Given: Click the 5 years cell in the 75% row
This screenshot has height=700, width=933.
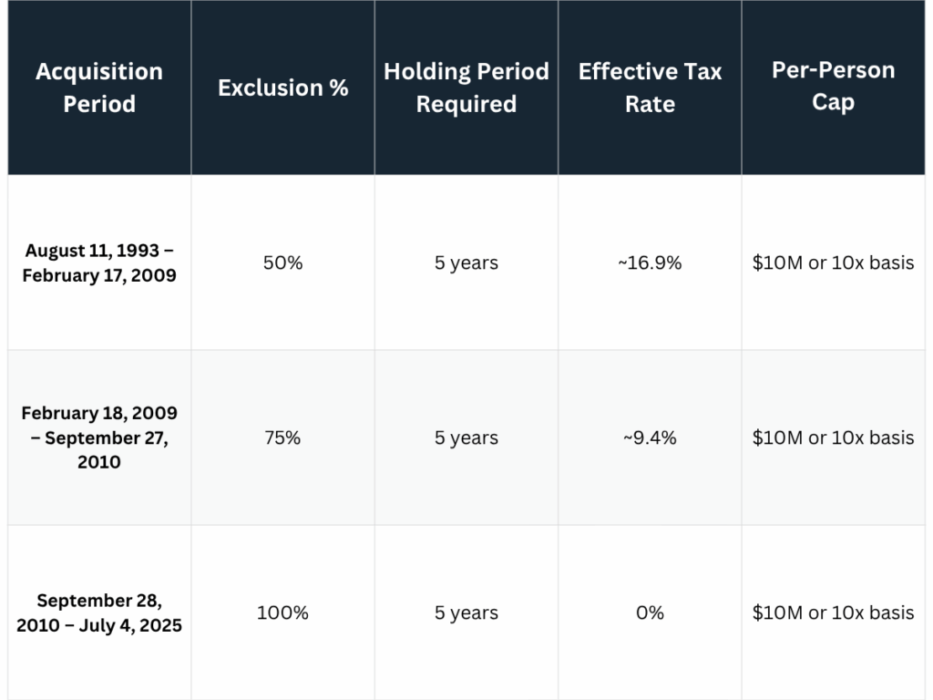Looking at the screenshot, I should point(466,437).
